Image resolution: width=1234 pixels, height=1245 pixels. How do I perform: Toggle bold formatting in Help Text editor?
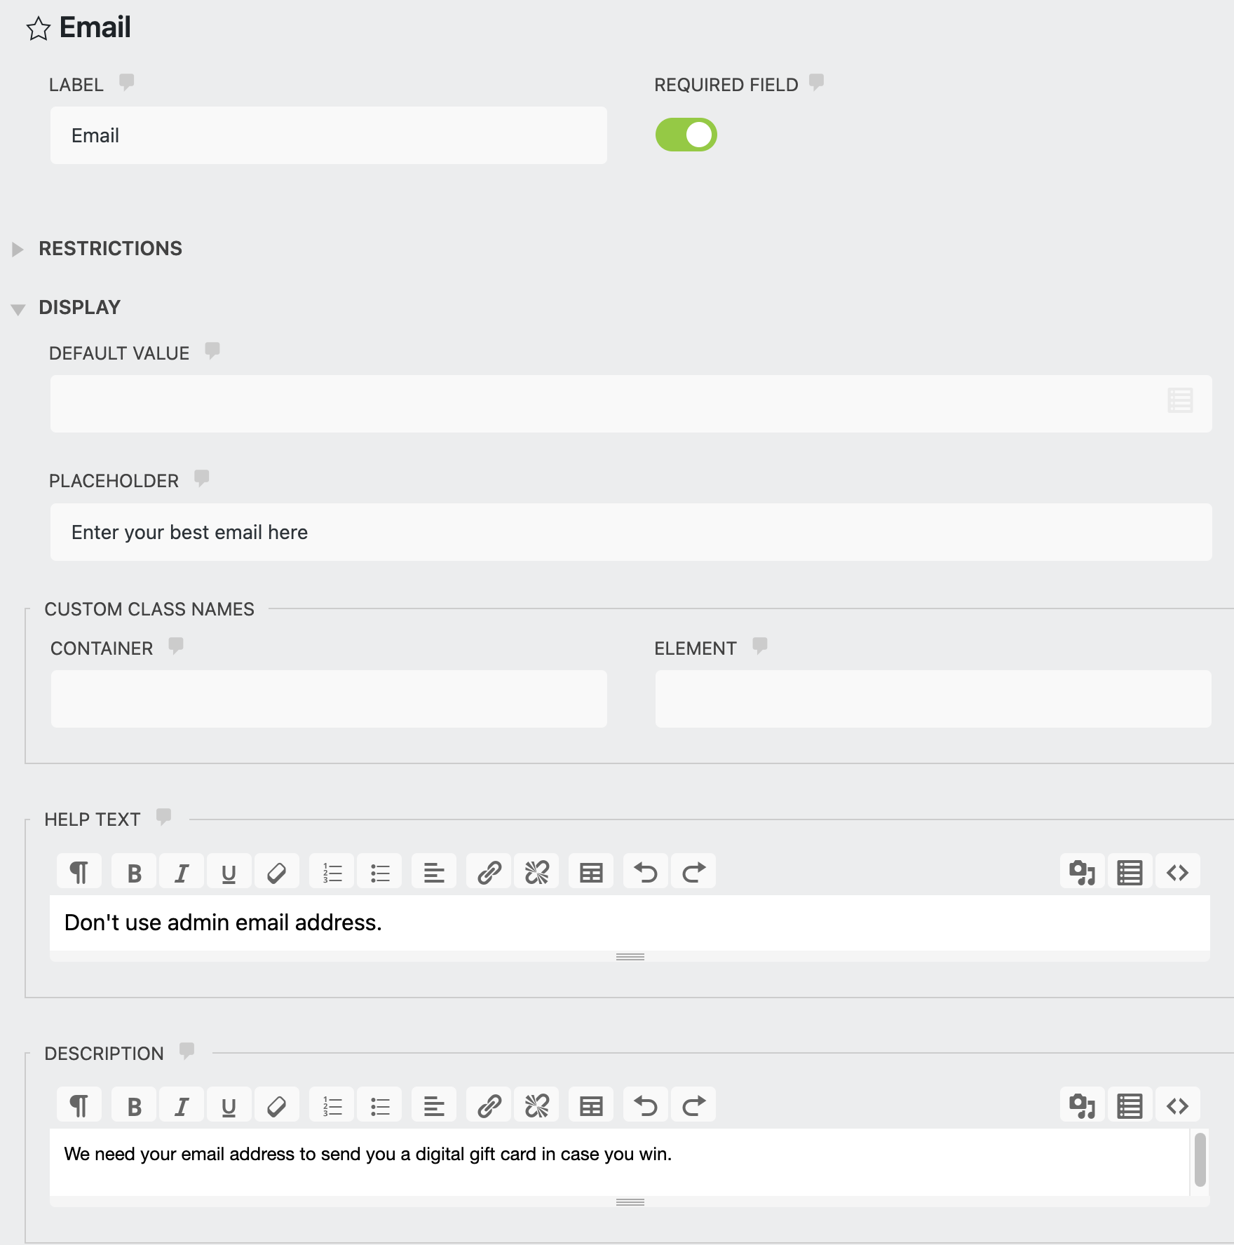coord(133,871)
